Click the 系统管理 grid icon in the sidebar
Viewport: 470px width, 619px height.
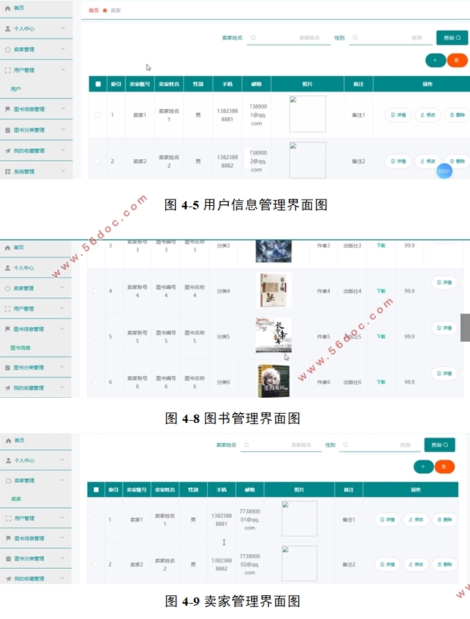point(8,171)
